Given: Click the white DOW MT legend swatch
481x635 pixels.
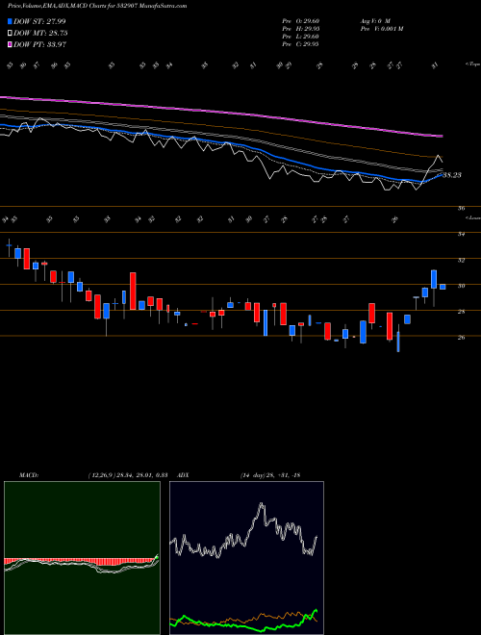Looking at the screenshot, I should (x=11, y=34).
